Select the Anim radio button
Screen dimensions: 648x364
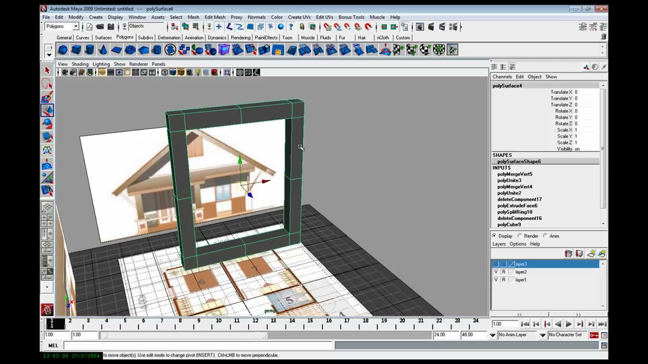click(x=545, y=236)
